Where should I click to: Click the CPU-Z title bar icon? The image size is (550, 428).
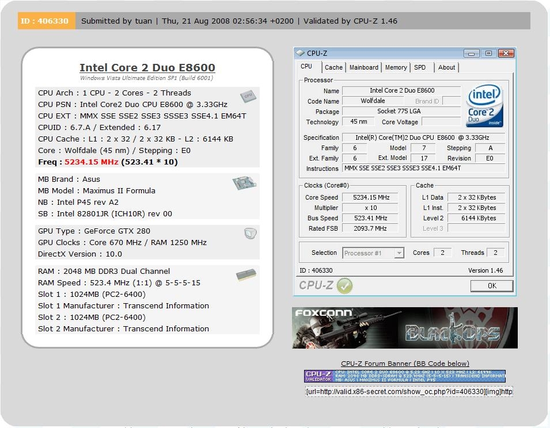[x=300, y=54]
